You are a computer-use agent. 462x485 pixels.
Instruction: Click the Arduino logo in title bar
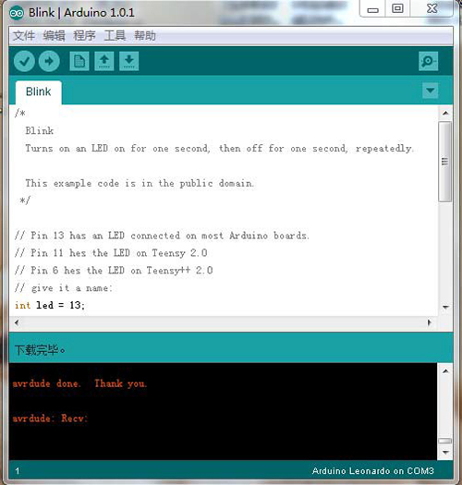point(17,13)
